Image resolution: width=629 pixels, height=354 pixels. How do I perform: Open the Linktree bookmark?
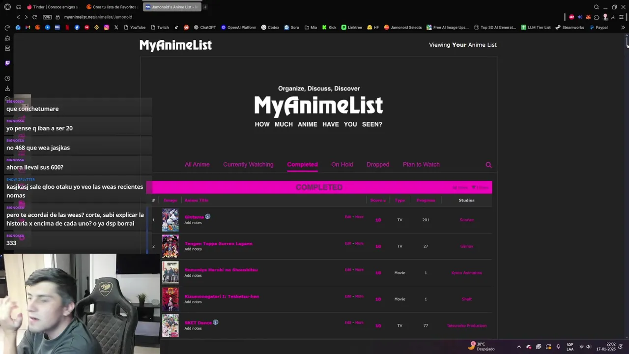(x=351, y=28)
